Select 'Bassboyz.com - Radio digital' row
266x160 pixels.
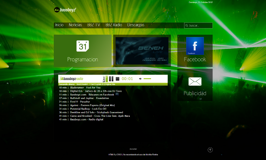[x=81, y=119]
